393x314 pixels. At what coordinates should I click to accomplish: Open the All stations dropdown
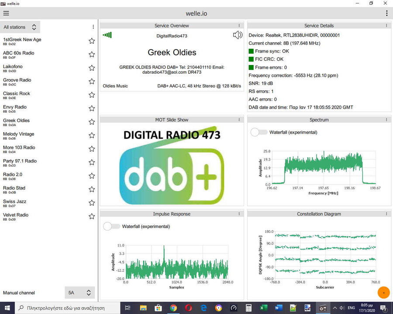click(x=20, y=27)
